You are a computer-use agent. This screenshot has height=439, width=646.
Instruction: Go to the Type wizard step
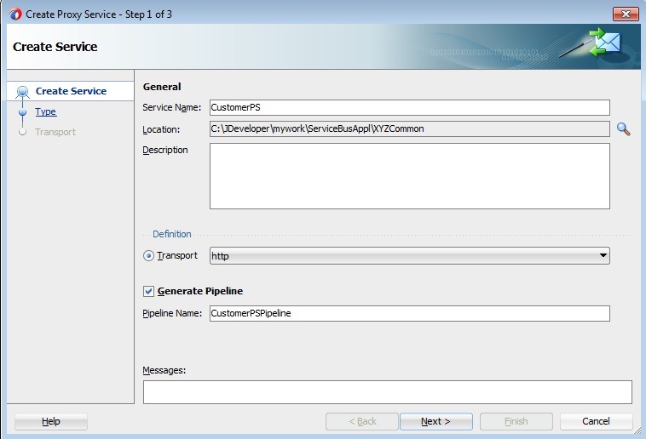pyautogui.click(x=46, y=112)
